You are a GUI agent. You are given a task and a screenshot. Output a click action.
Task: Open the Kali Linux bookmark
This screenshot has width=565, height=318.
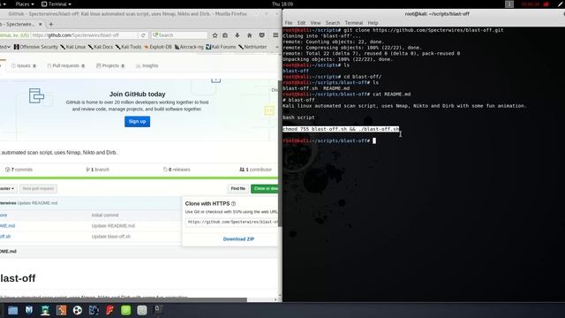tap(73, 47)
